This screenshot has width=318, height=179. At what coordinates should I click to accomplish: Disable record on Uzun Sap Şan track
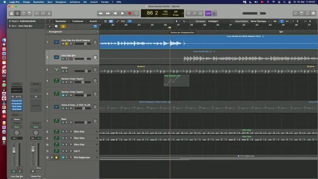[x=71, y=59]
